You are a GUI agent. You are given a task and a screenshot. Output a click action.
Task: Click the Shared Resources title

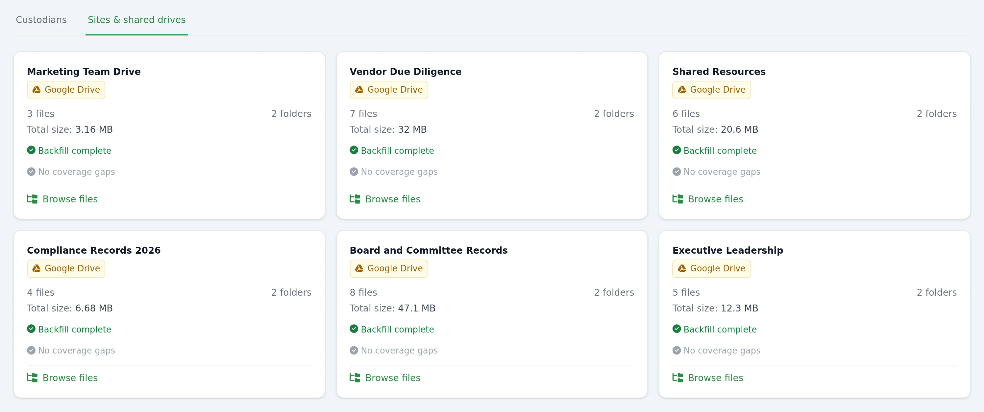pos(719,72)
